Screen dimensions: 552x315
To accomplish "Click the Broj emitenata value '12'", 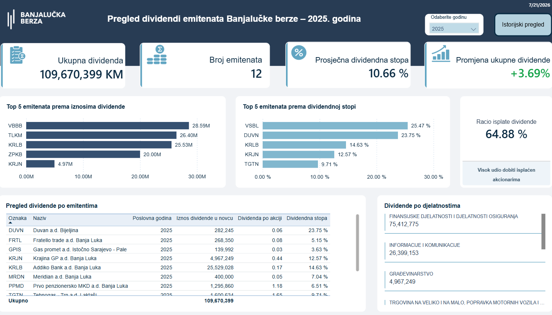I will [x=256, y=74].
